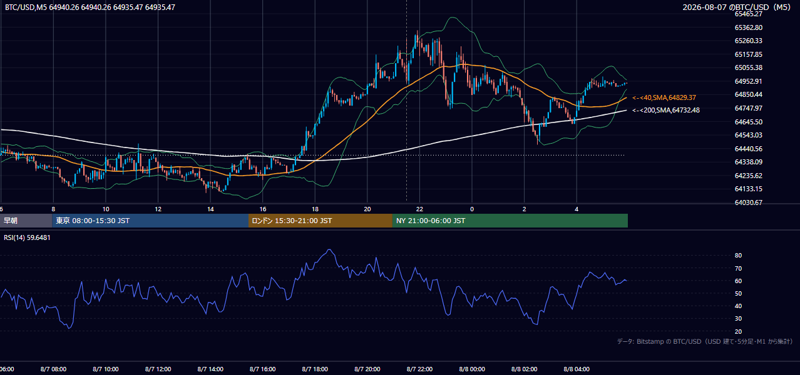Select the 64235.62 price axis label
Image resolution: width=800 pixels, height=375 pixels.
(x=748, y=176)
